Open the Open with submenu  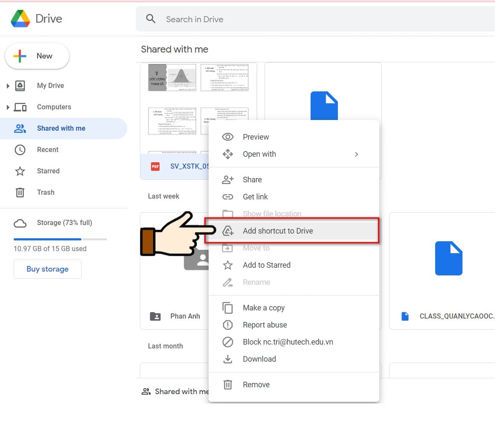pyautogui.click(x=259, y=154)
